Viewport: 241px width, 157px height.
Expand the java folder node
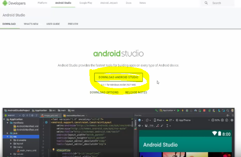click(x=7, y=133)
